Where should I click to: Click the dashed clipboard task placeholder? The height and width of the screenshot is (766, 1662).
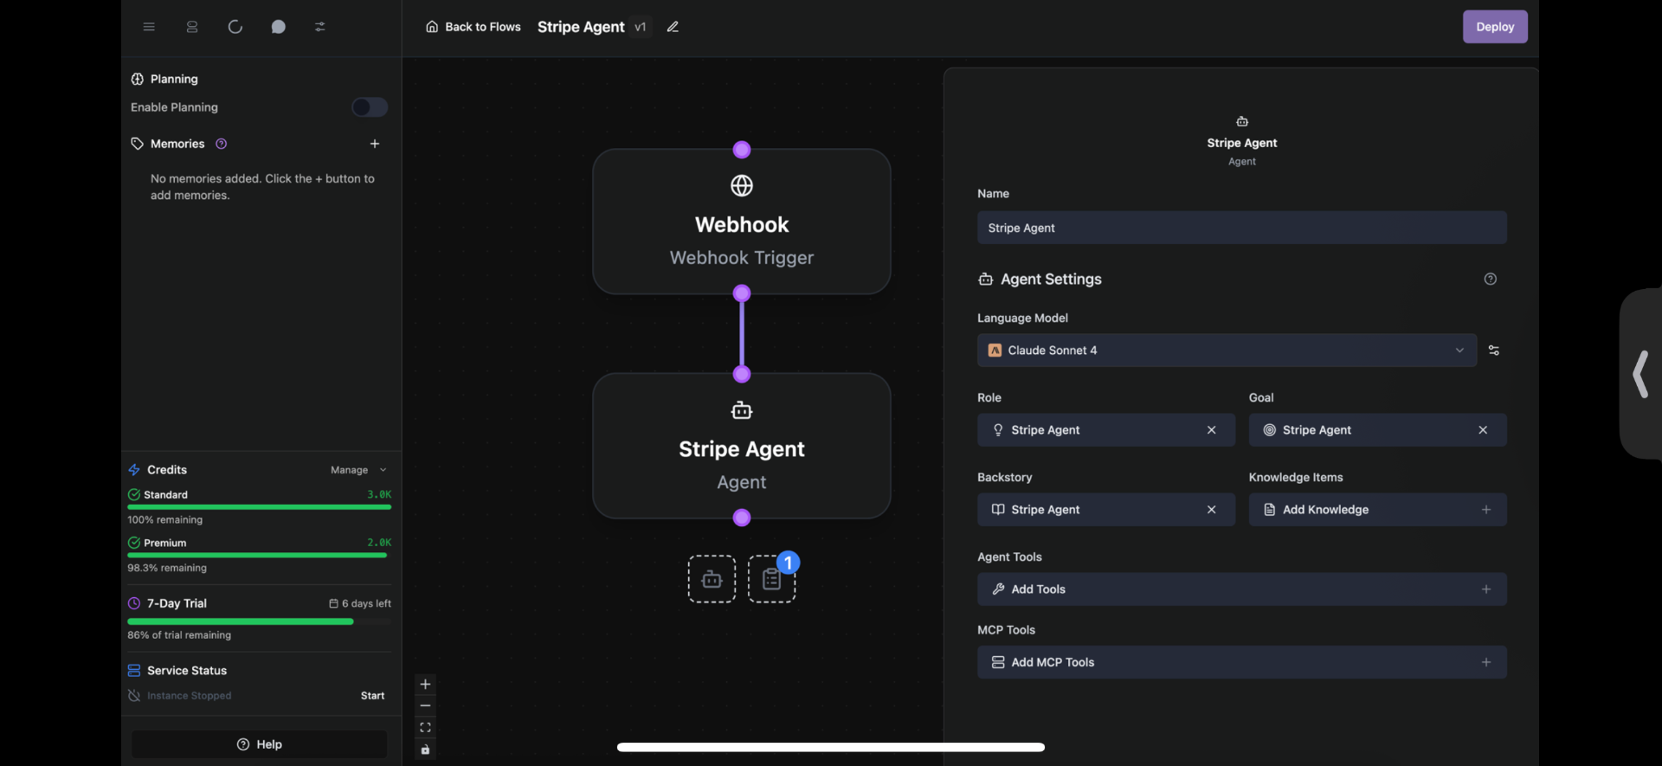pos(771,579)
